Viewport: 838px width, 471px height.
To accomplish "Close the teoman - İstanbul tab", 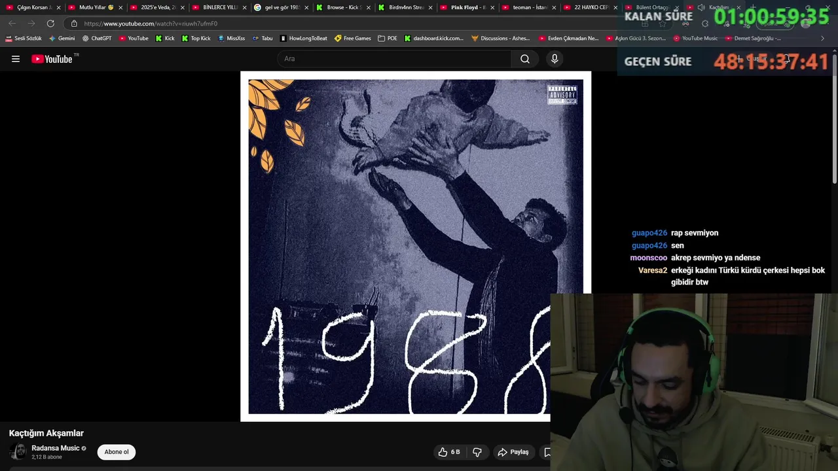I will [x=555, y=7].
